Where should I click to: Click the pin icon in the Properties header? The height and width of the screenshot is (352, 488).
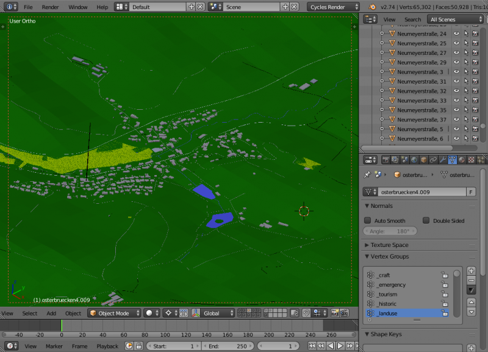click(x=367, y=174)
